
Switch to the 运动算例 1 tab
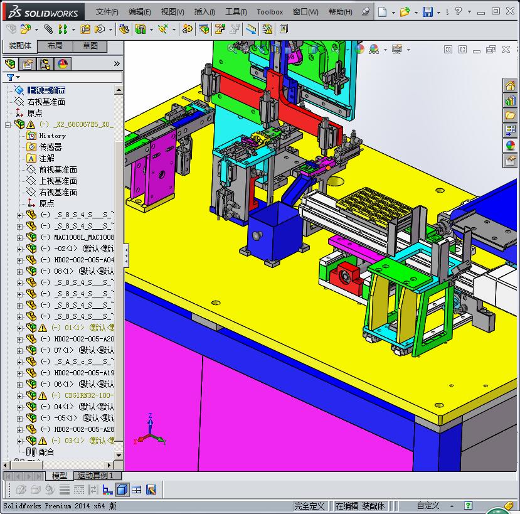[95, 476]
